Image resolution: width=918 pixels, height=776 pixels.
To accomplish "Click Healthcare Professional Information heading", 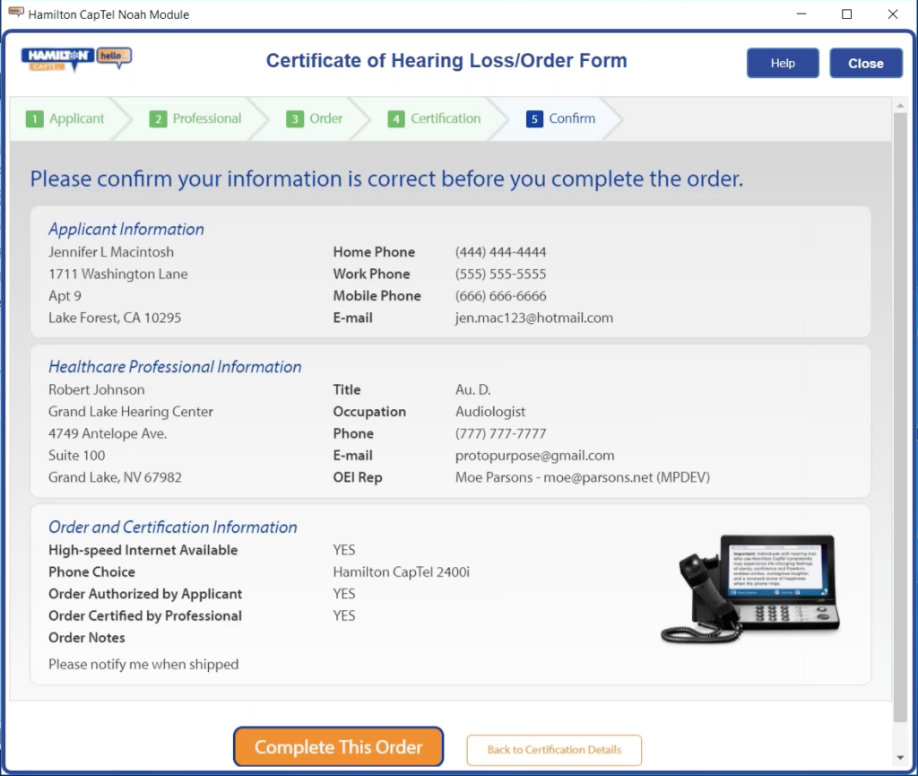I will [175, 367].
